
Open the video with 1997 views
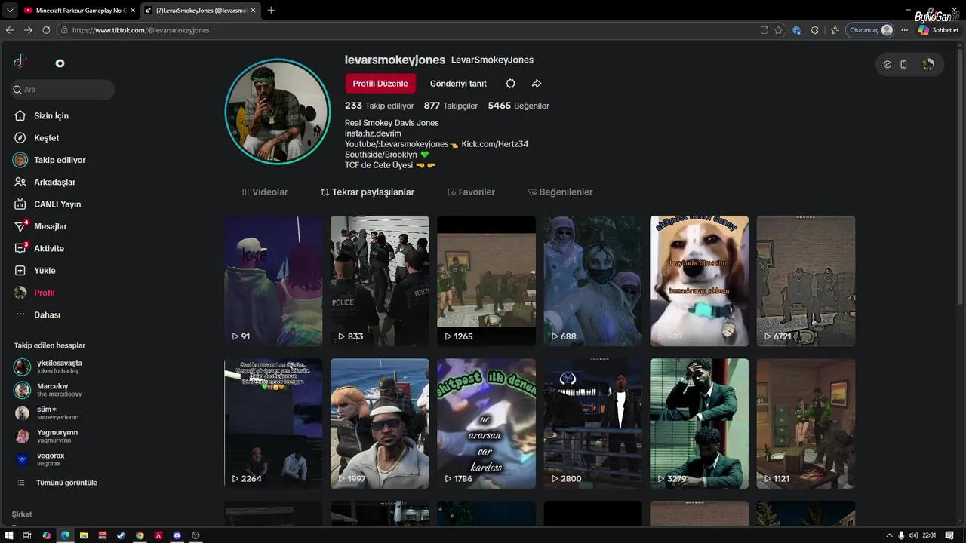[380, 423]
